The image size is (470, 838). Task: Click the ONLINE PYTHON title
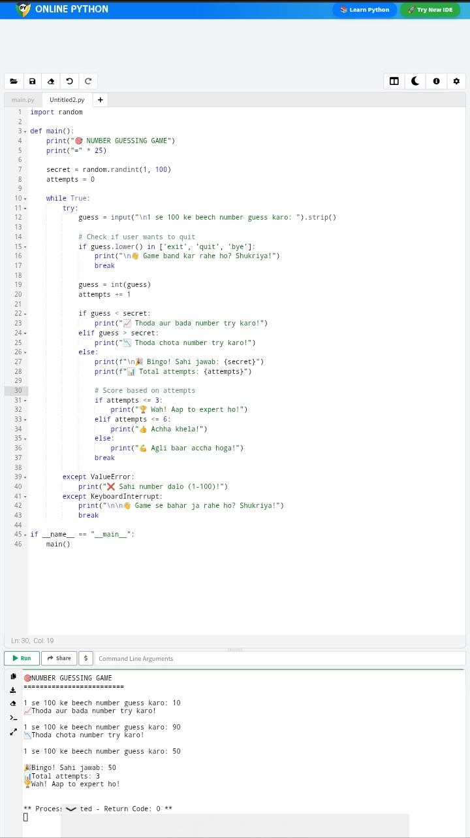(x=72, y=9)
